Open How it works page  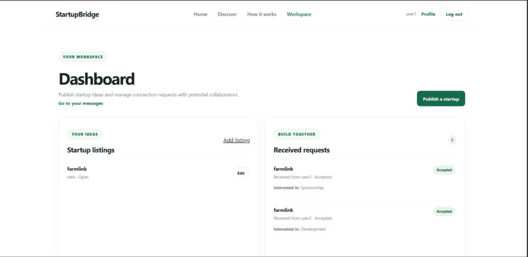pos(261,14)
